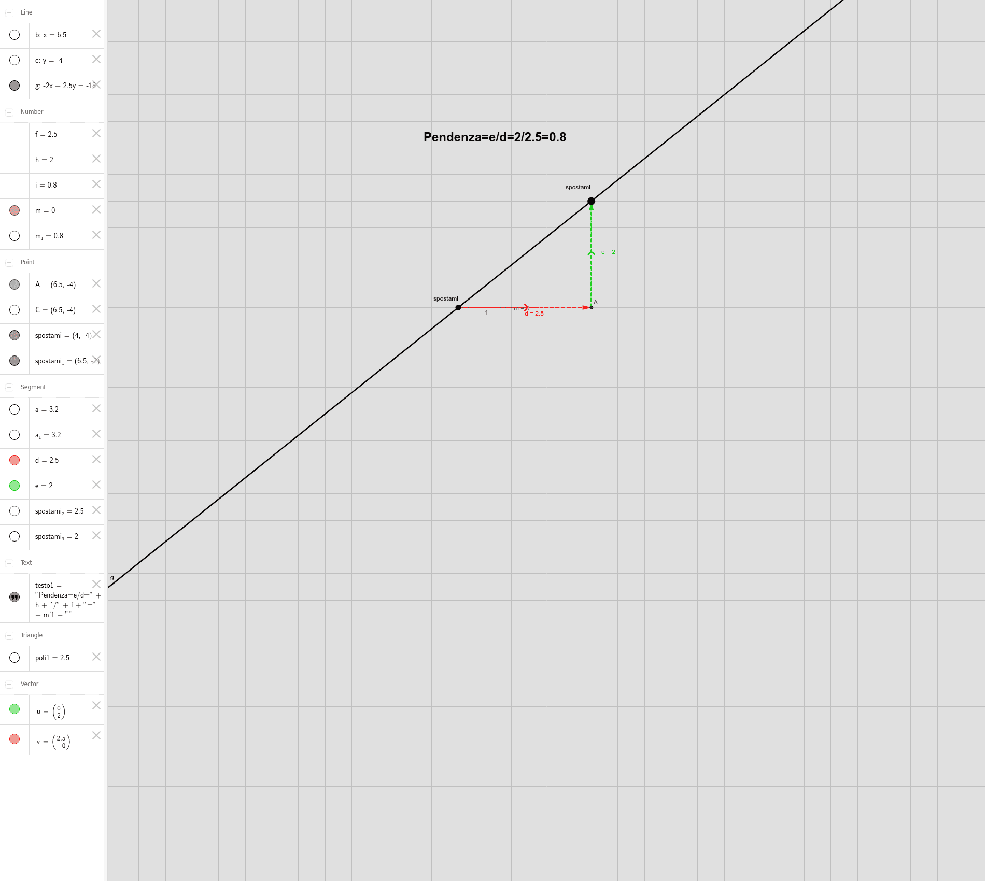Show m₁ = 0.8 via visibility circle
Viewport: 986px width, 882px height.
[15, 236]
